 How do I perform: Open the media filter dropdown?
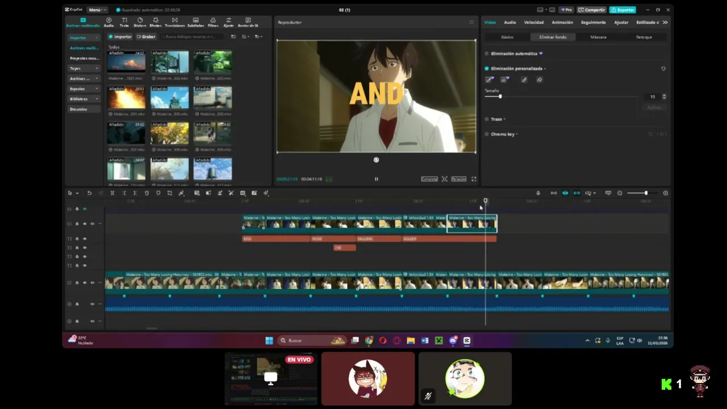pyautogui.click(x=258, y=36)
